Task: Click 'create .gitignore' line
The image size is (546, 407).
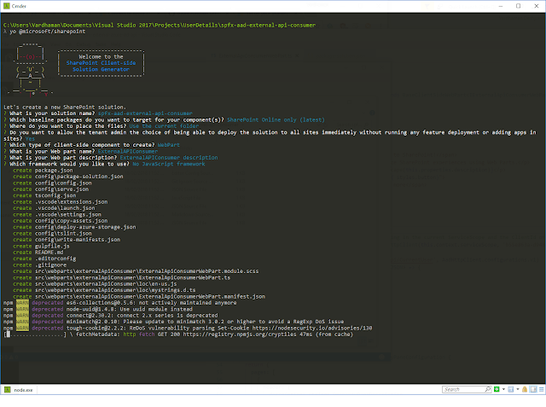Action: (39, 265)
